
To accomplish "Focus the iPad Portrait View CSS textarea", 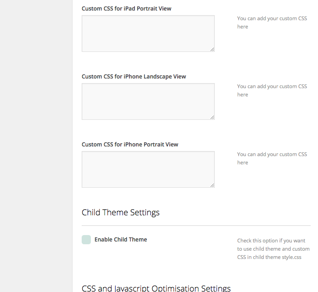I will coord(148,34).
